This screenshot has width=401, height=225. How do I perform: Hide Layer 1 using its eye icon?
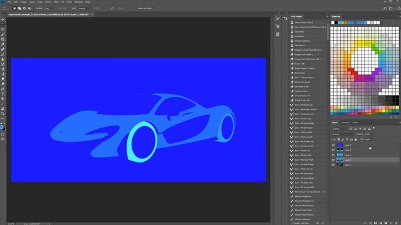coord(333,165)
